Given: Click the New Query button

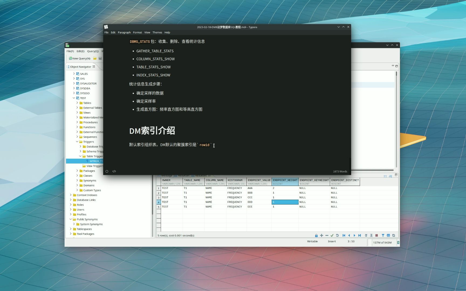Looking at the screenshot, I should coord(80,58).
